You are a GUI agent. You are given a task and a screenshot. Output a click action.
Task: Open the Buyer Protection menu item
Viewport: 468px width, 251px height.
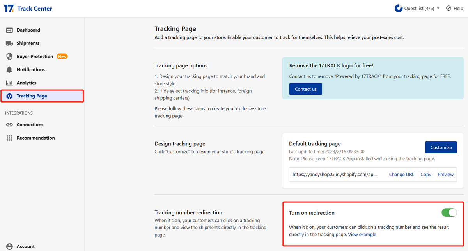(42, 57)
